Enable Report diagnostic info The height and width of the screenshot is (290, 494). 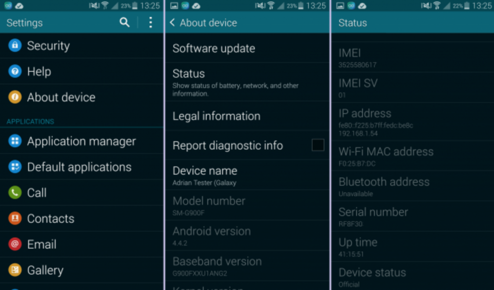coord(317,145)
